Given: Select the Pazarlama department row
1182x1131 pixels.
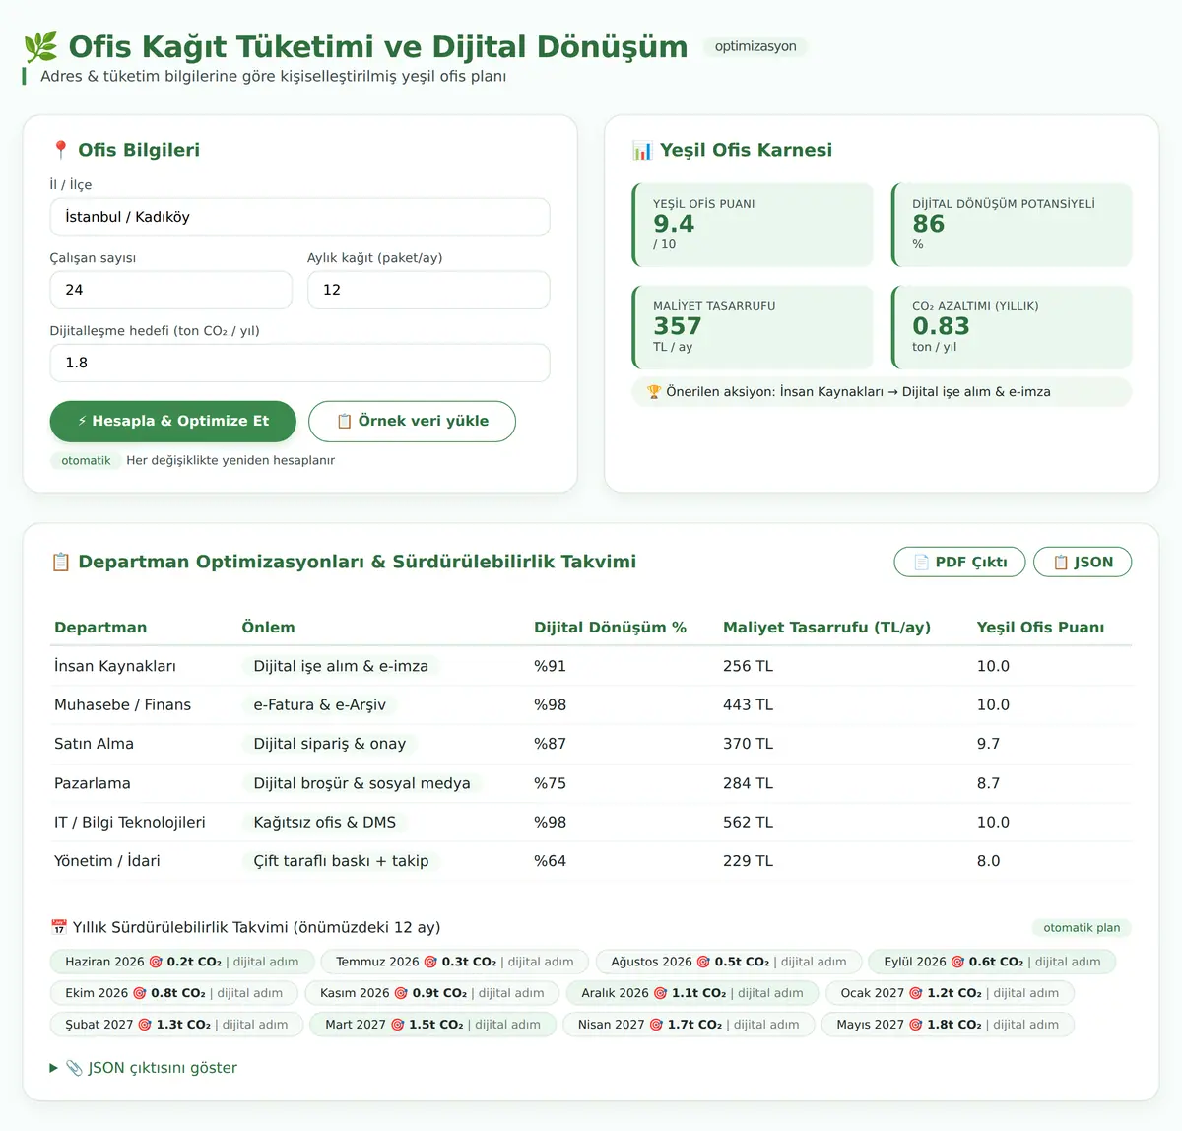Looking at the screenshot, I should coord(591,783).
